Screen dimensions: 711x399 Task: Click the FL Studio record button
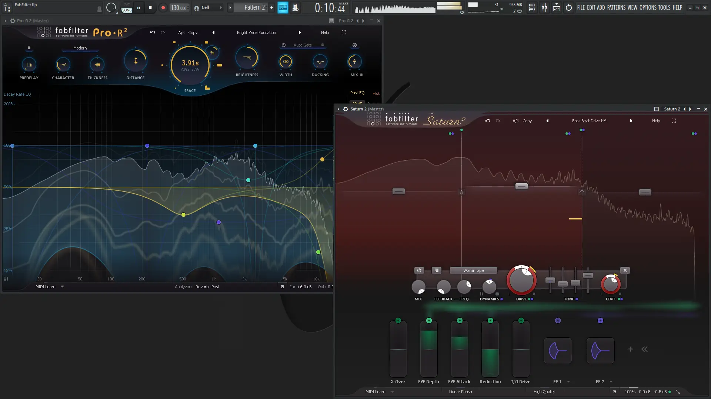(163, 7)
